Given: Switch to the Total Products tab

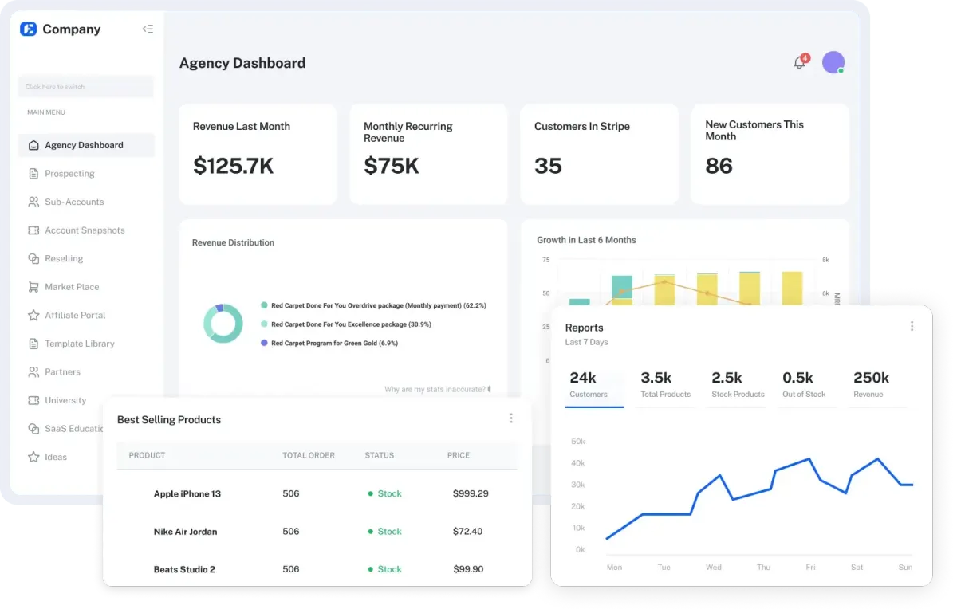Looking at the screenshot, I should [x=665, y=385].
